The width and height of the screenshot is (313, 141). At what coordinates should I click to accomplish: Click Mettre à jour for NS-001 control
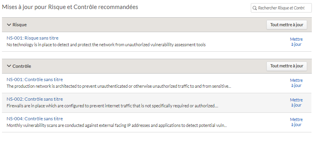[x=296, y=83]
